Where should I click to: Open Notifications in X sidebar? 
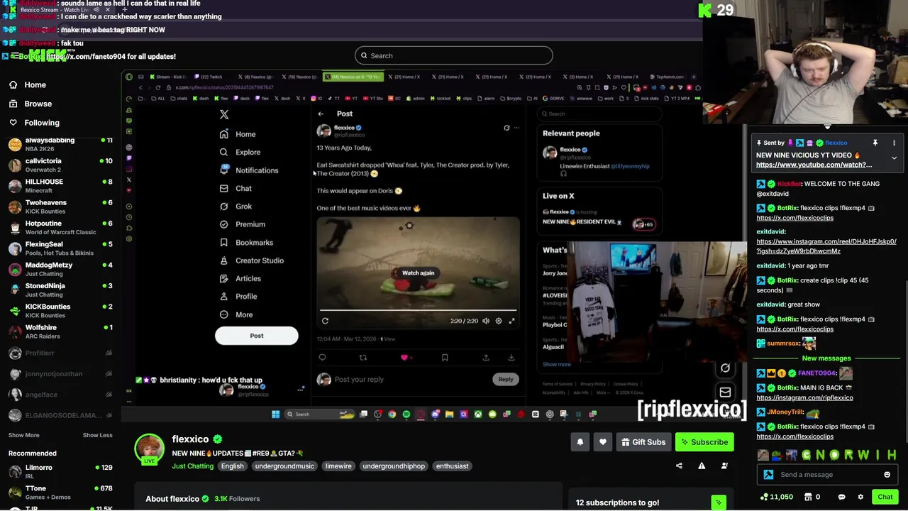248,170
